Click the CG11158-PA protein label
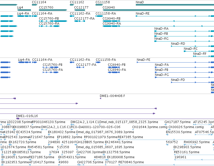 click(106, 60)
